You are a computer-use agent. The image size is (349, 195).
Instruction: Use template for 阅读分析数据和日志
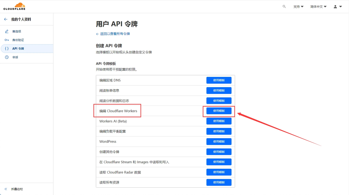pyautogui.click(x=219, y=101)
